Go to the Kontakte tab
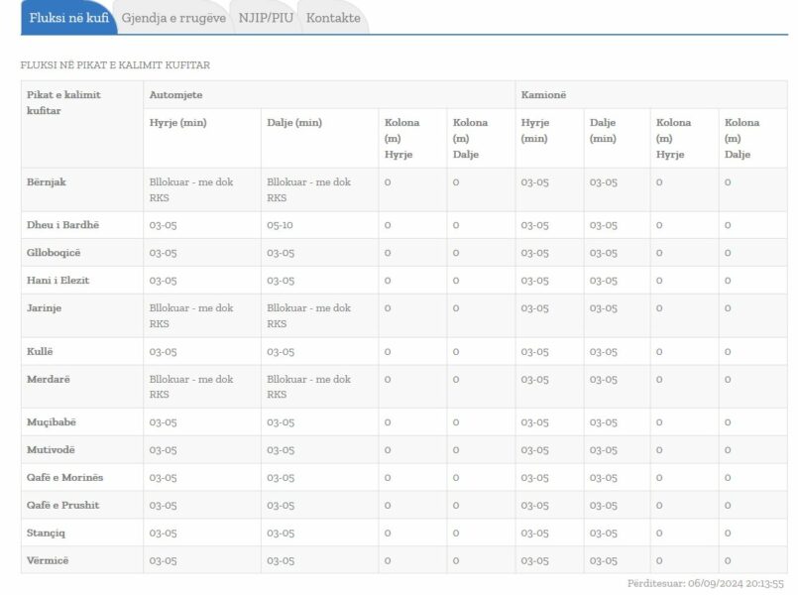This screenshot has height=595, width=798. click(x=333, y=18)
